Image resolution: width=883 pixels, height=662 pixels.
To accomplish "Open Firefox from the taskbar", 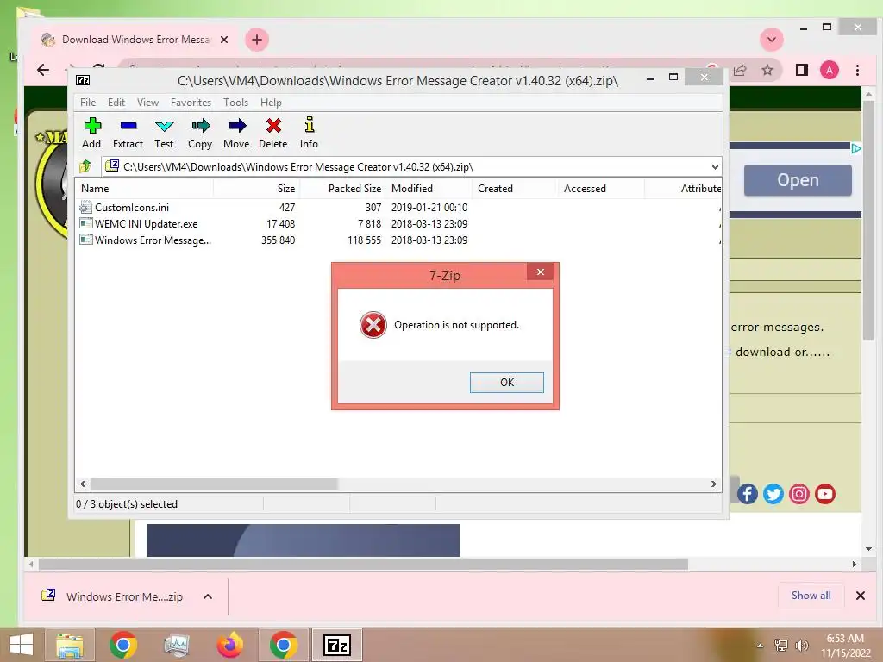I will click(x=229, y=645).
